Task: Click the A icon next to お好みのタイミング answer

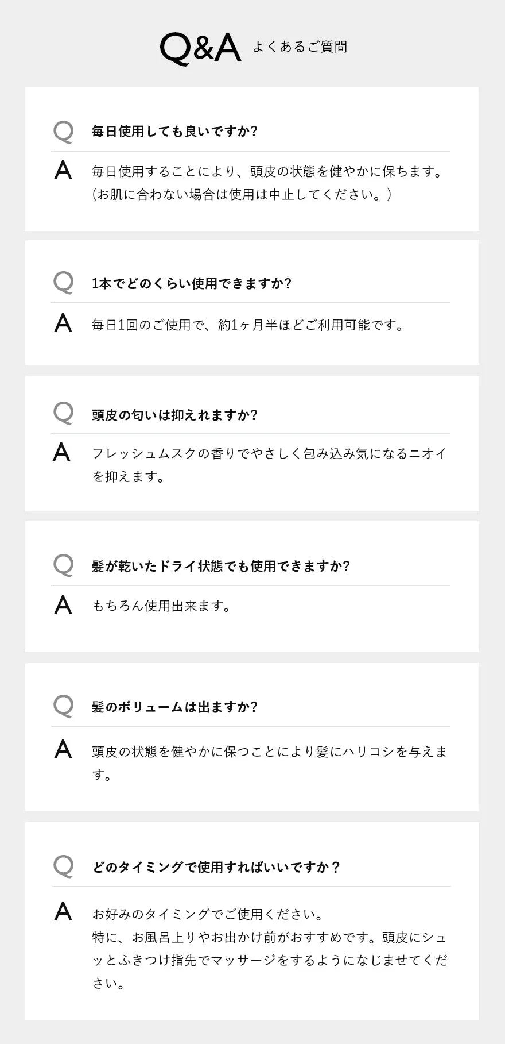Action: pyautogui.click(x=63, y=912)
